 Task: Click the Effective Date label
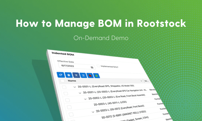66,61
